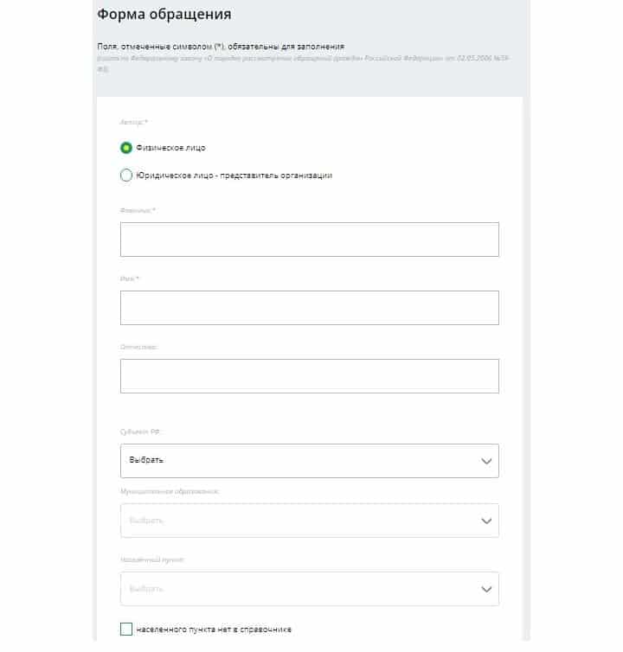Click the "Автор" field label
Image resolution: width=623 pixels, height=652 pixels.
point(134,123)
